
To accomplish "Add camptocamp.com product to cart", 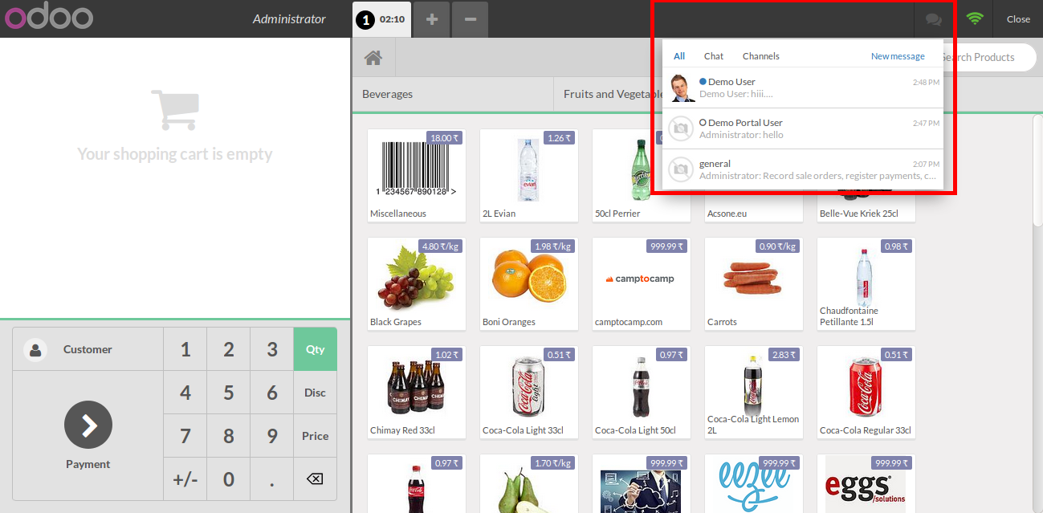I will pyautogui.click(x=641, y=283).
